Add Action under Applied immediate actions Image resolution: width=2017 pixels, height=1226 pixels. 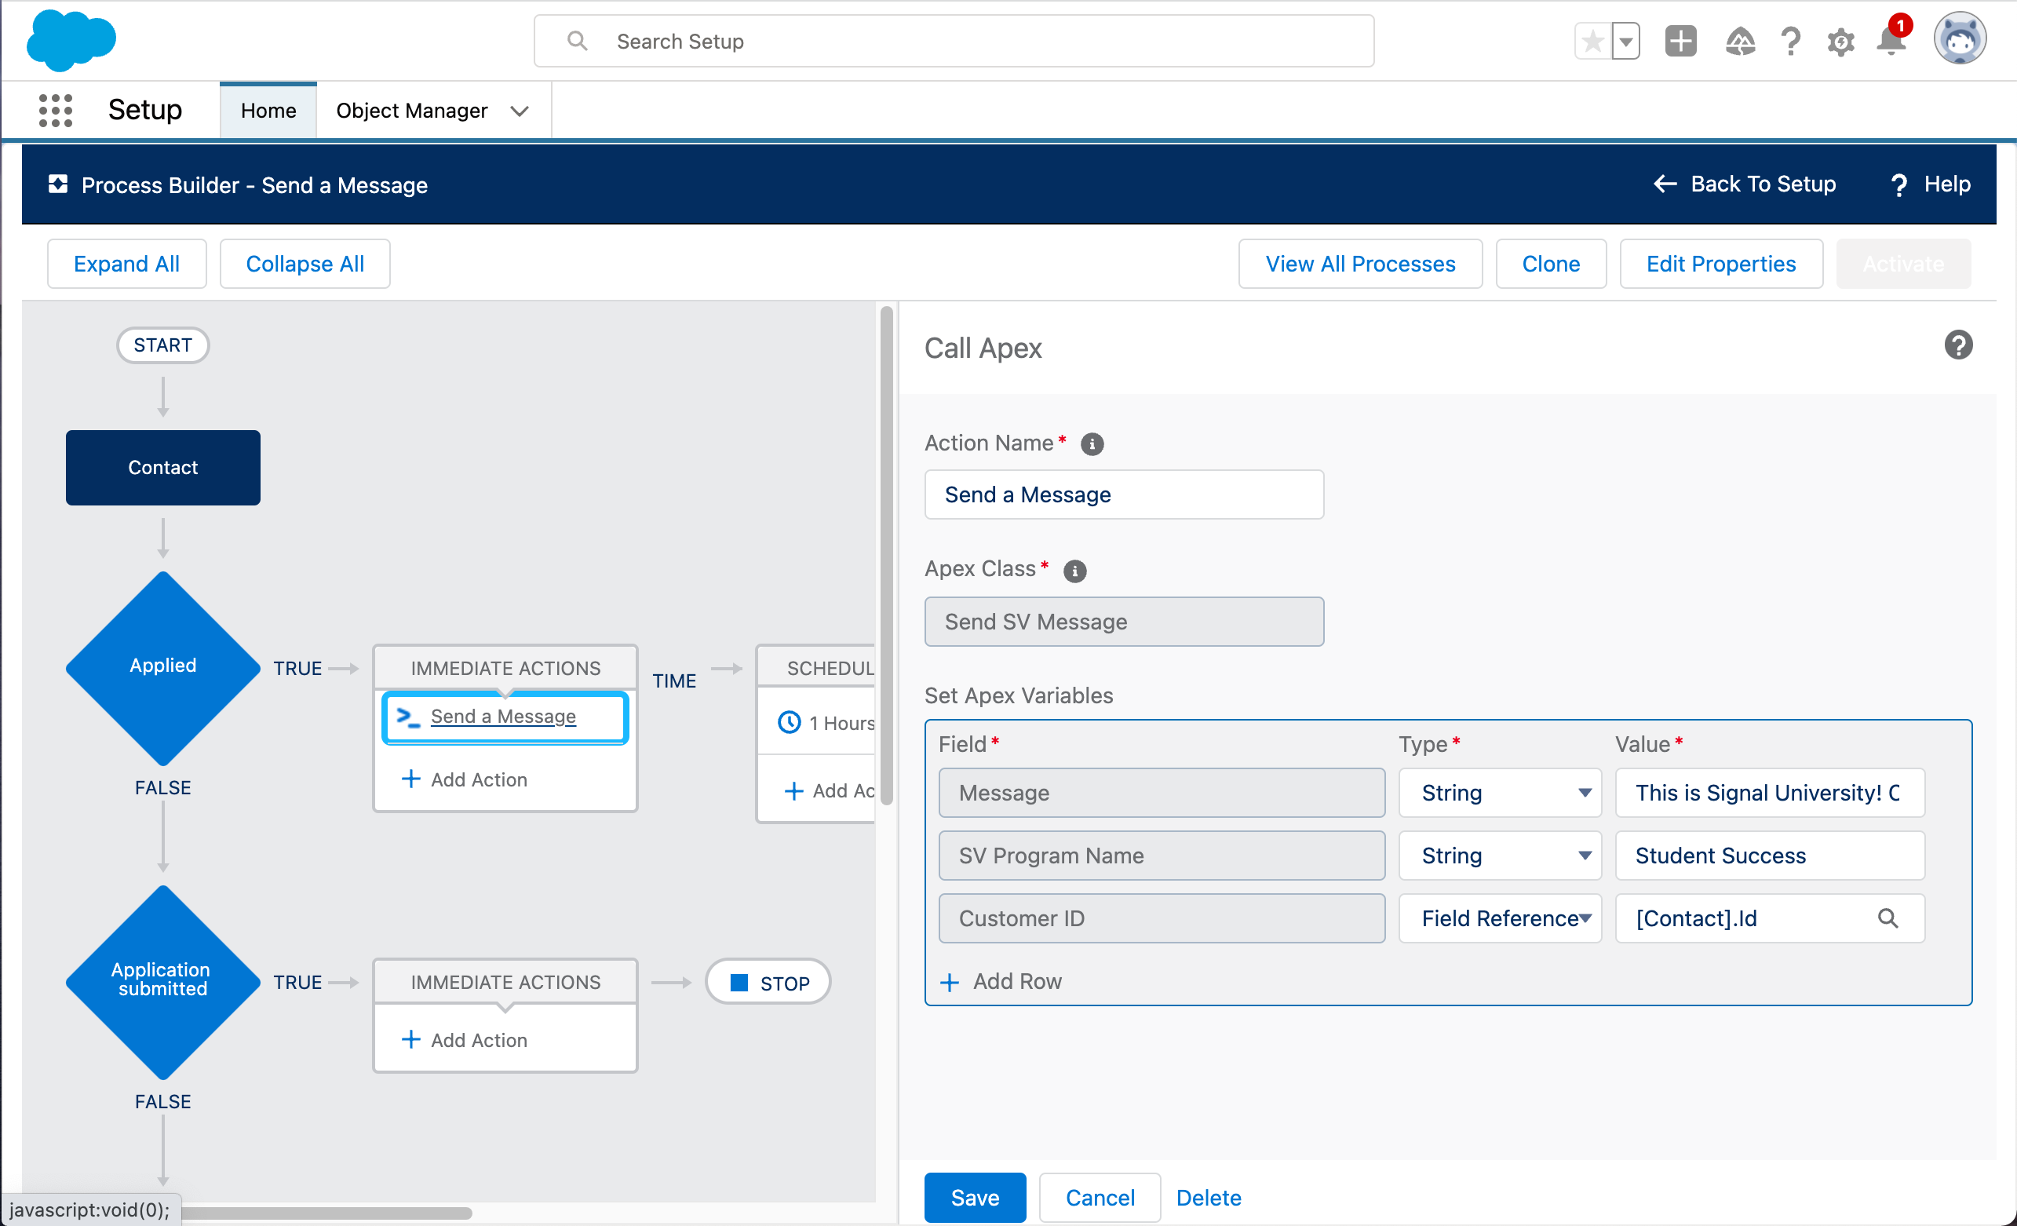464,779
